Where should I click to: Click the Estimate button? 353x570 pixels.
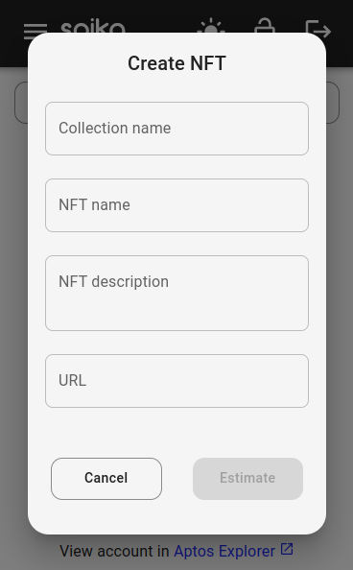(x=247, y=479)
